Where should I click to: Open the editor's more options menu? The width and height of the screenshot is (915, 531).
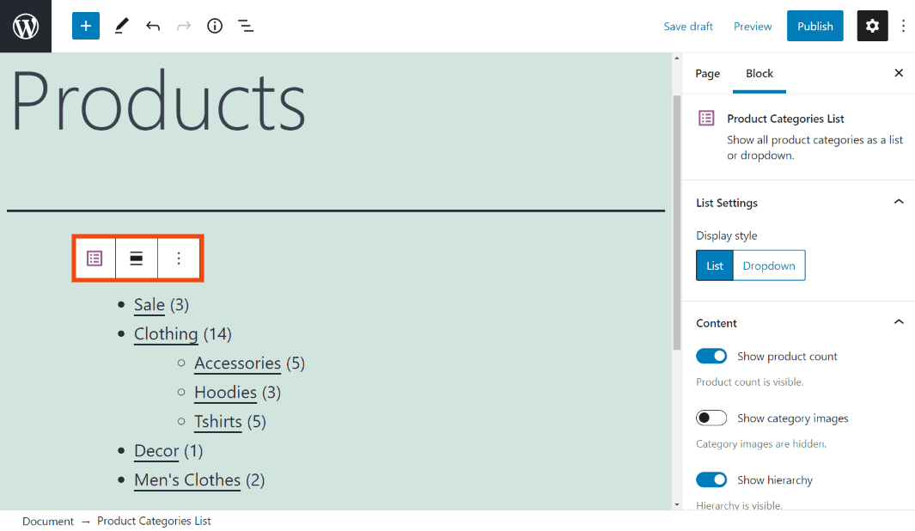pyautogui.click(x=904, y=26)
